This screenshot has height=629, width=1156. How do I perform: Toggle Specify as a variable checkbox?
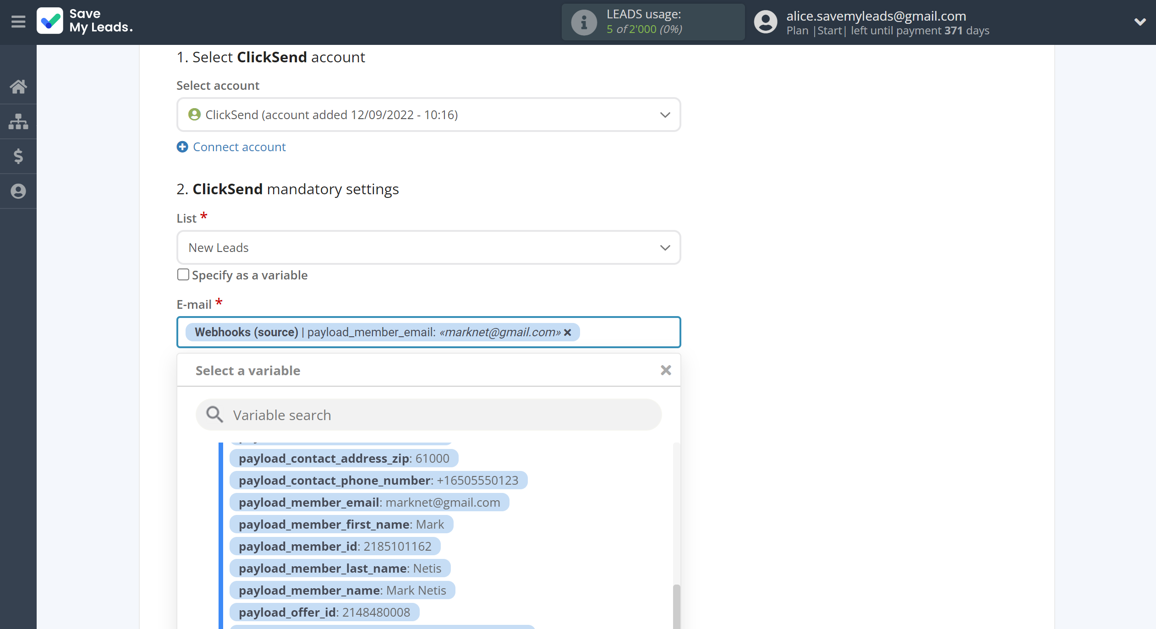[x=183, y=274]
